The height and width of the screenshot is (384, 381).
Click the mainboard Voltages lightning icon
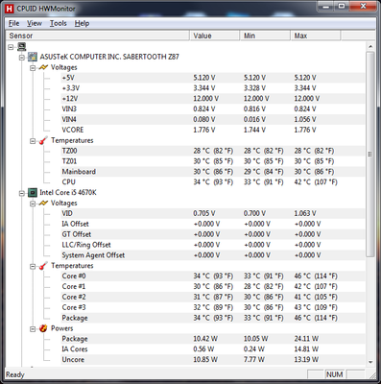pyautogui.click(x=43, y=67)
